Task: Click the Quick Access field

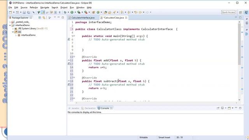Action: tap(228, 12)
